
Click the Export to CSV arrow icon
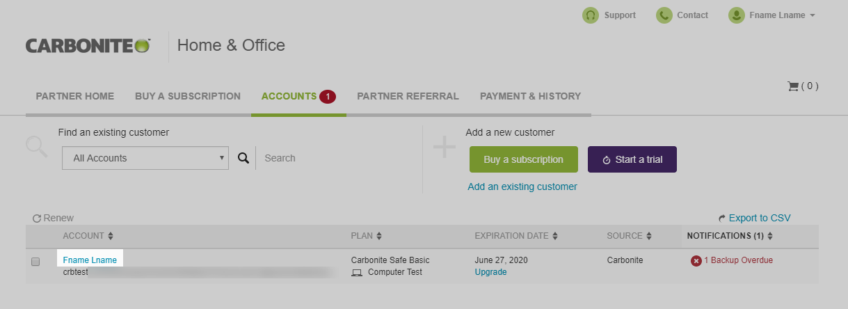pos(722,219)
